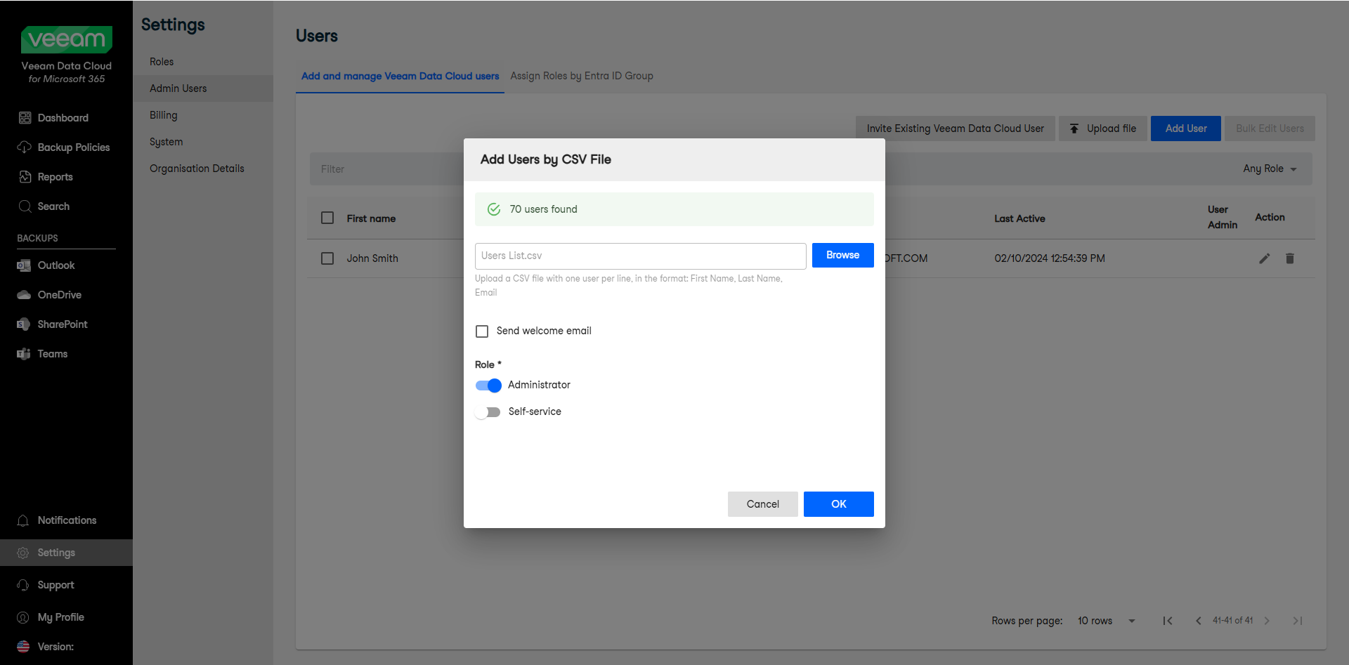Click the Reports icon
The width and height of the screenshot is (1349, 665).
tap(25, 177)
